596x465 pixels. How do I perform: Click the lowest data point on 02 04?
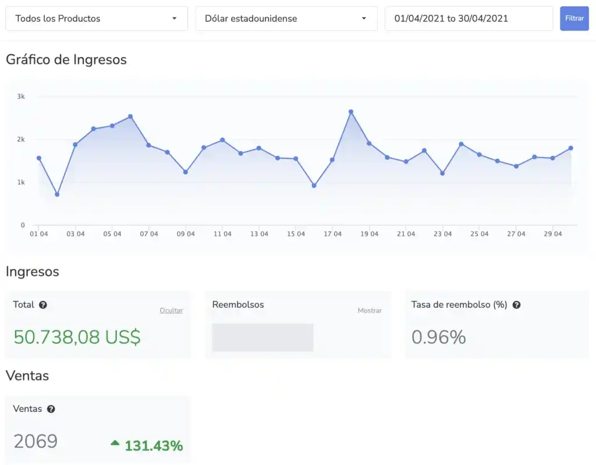tap(57, 194)
